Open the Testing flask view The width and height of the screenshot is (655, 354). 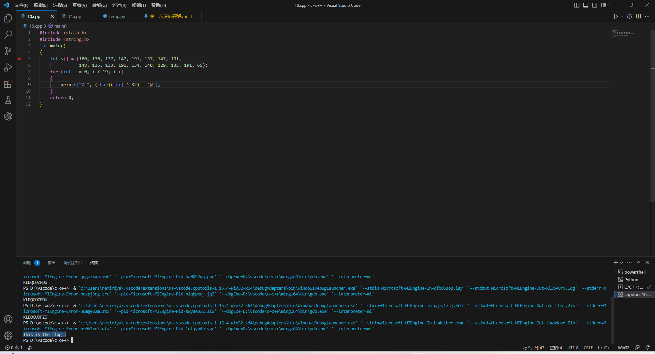pyautogui.click(x=8, y=100)
